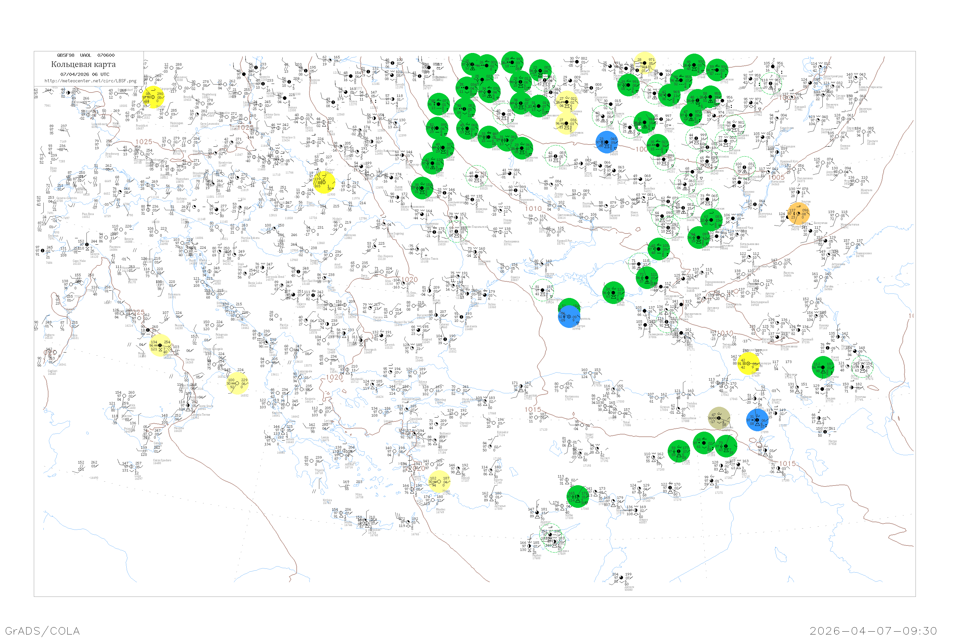This screenshot has height=638, width=957.
Task: Click the orange highlighted station circle
Action: tap(798, 213)
